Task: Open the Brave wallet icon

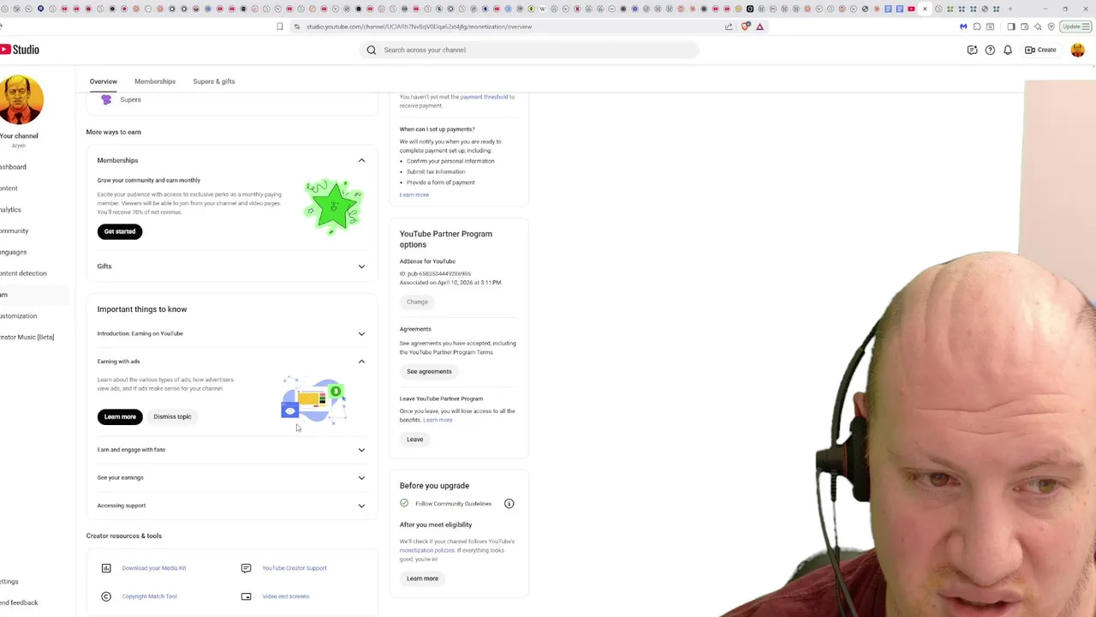Action: 1024,27
